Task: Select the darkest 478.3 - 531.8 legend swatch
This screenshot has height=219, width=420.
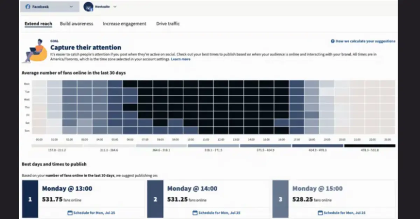Action: click(370, 146)
